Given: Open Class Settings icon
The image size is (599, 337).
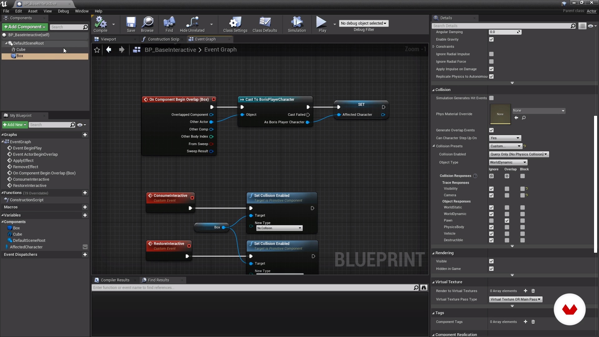Looking at the screenshot, I should (235, 24).
